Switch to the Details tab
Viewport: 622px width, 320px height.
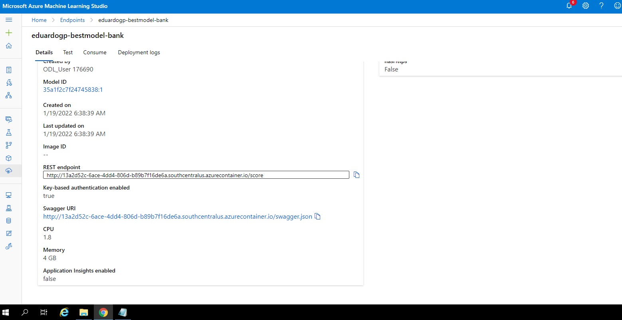tap(44, 52)
